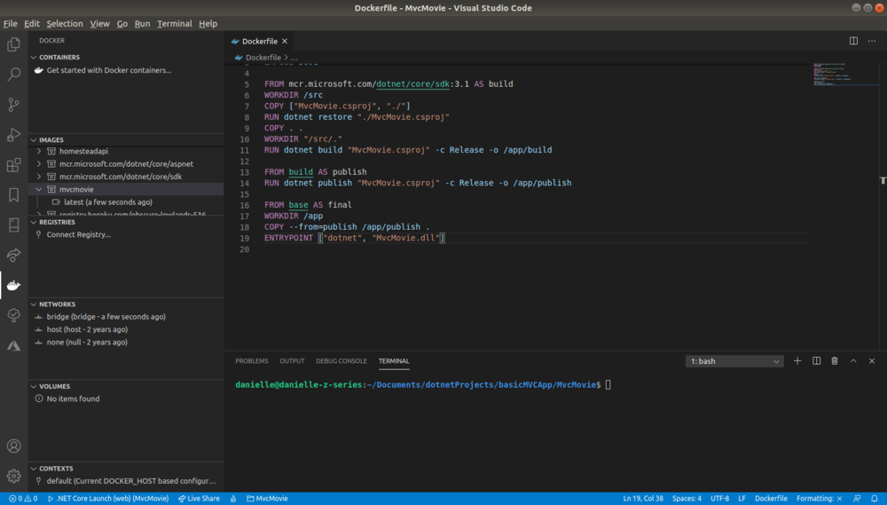
Task: Click Get started with Docker containers
Action: pyautogui.click(x=108, y=70)
